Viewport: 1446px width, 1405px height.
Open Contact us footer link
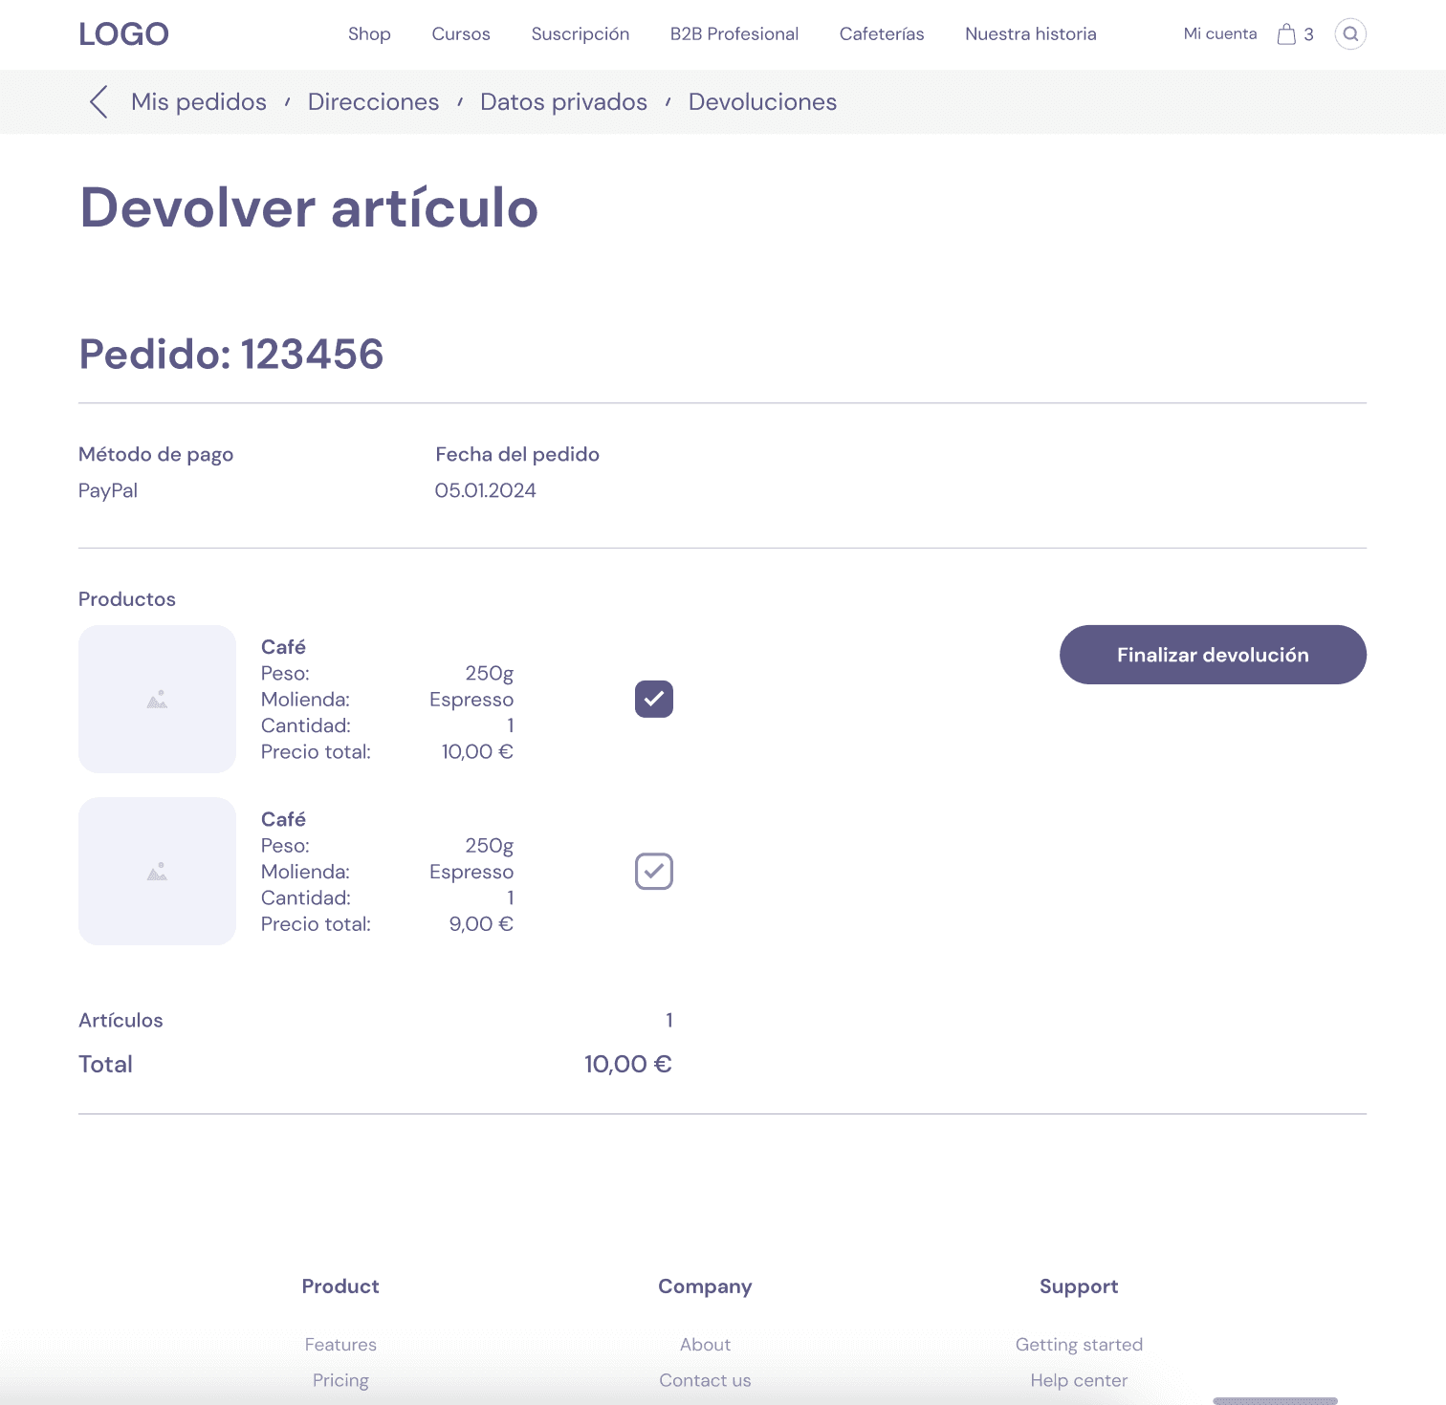705,1380
